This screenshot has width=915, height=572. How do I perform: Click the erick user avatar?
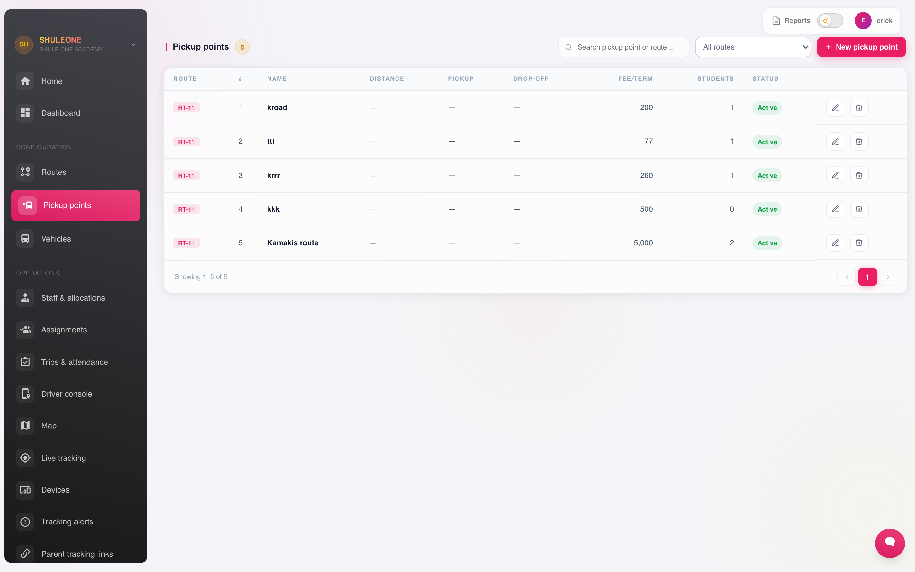(x=863, y=20)
